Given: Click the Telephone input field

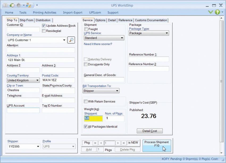Looking at the screenshot, I should 23,100.
